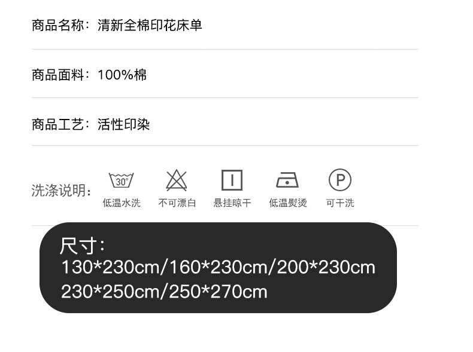This screenshot has width=473, height=352.
Task: Click the 商品工艺 label
Action: (58, 124)
